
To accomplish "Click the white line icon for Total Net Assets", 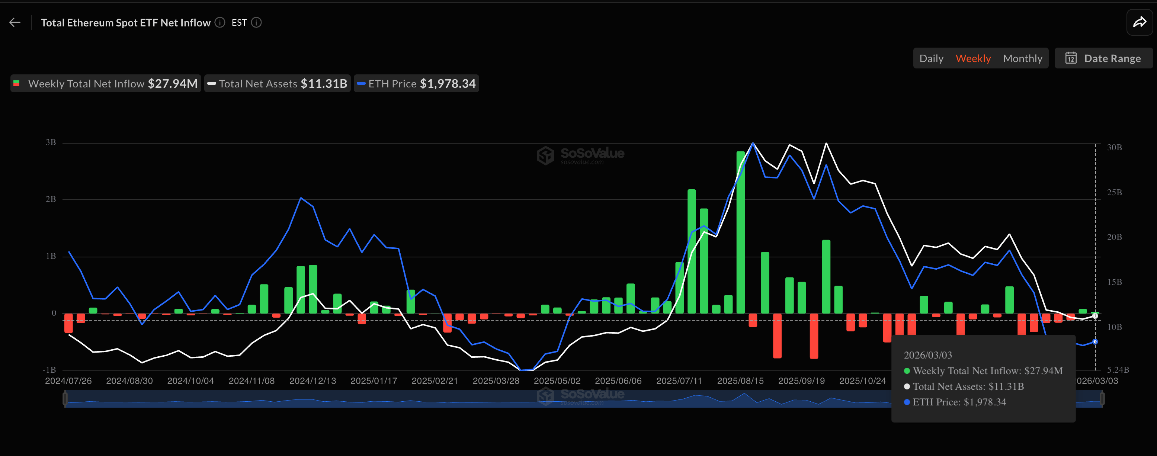I will coord(212,83).
